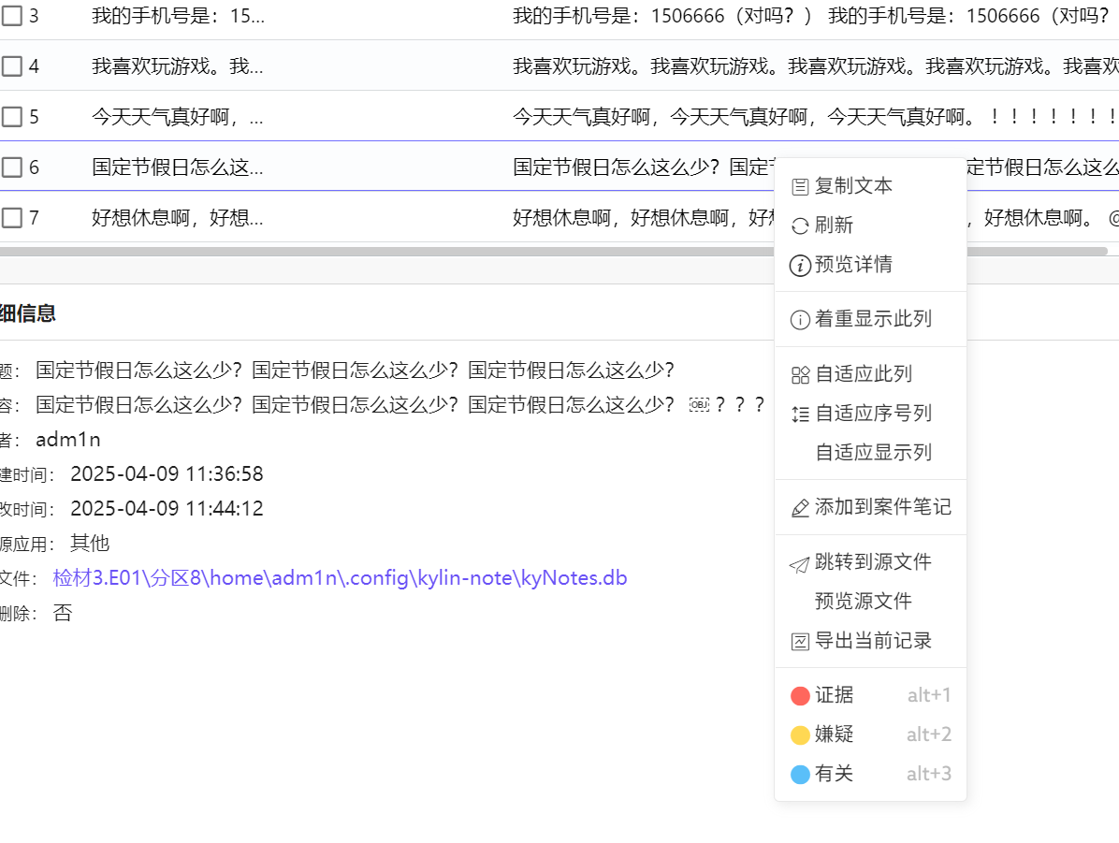The height and width of the screenshot is (843, 1119).
Task: Select 自适应此列 menu entry
Action: tap(870, 374)
